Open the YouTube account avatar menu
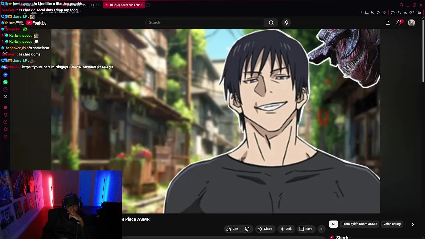The image size is (425, 239). click(x=411, y=23)
